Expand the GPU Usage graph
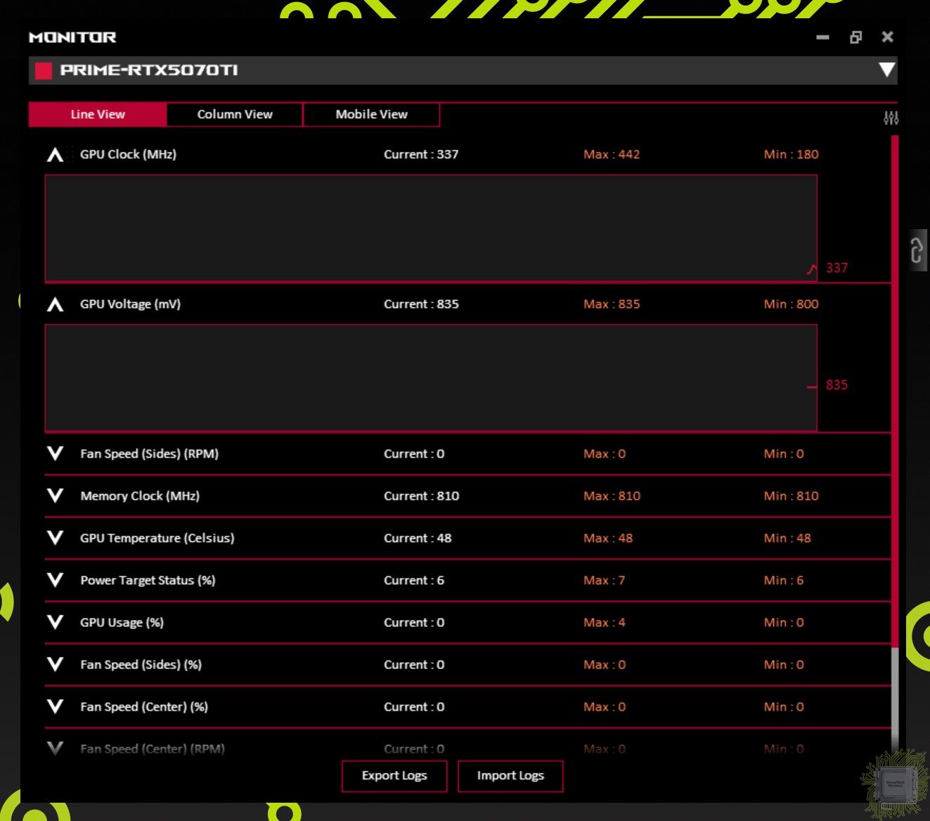 [55, 623]
